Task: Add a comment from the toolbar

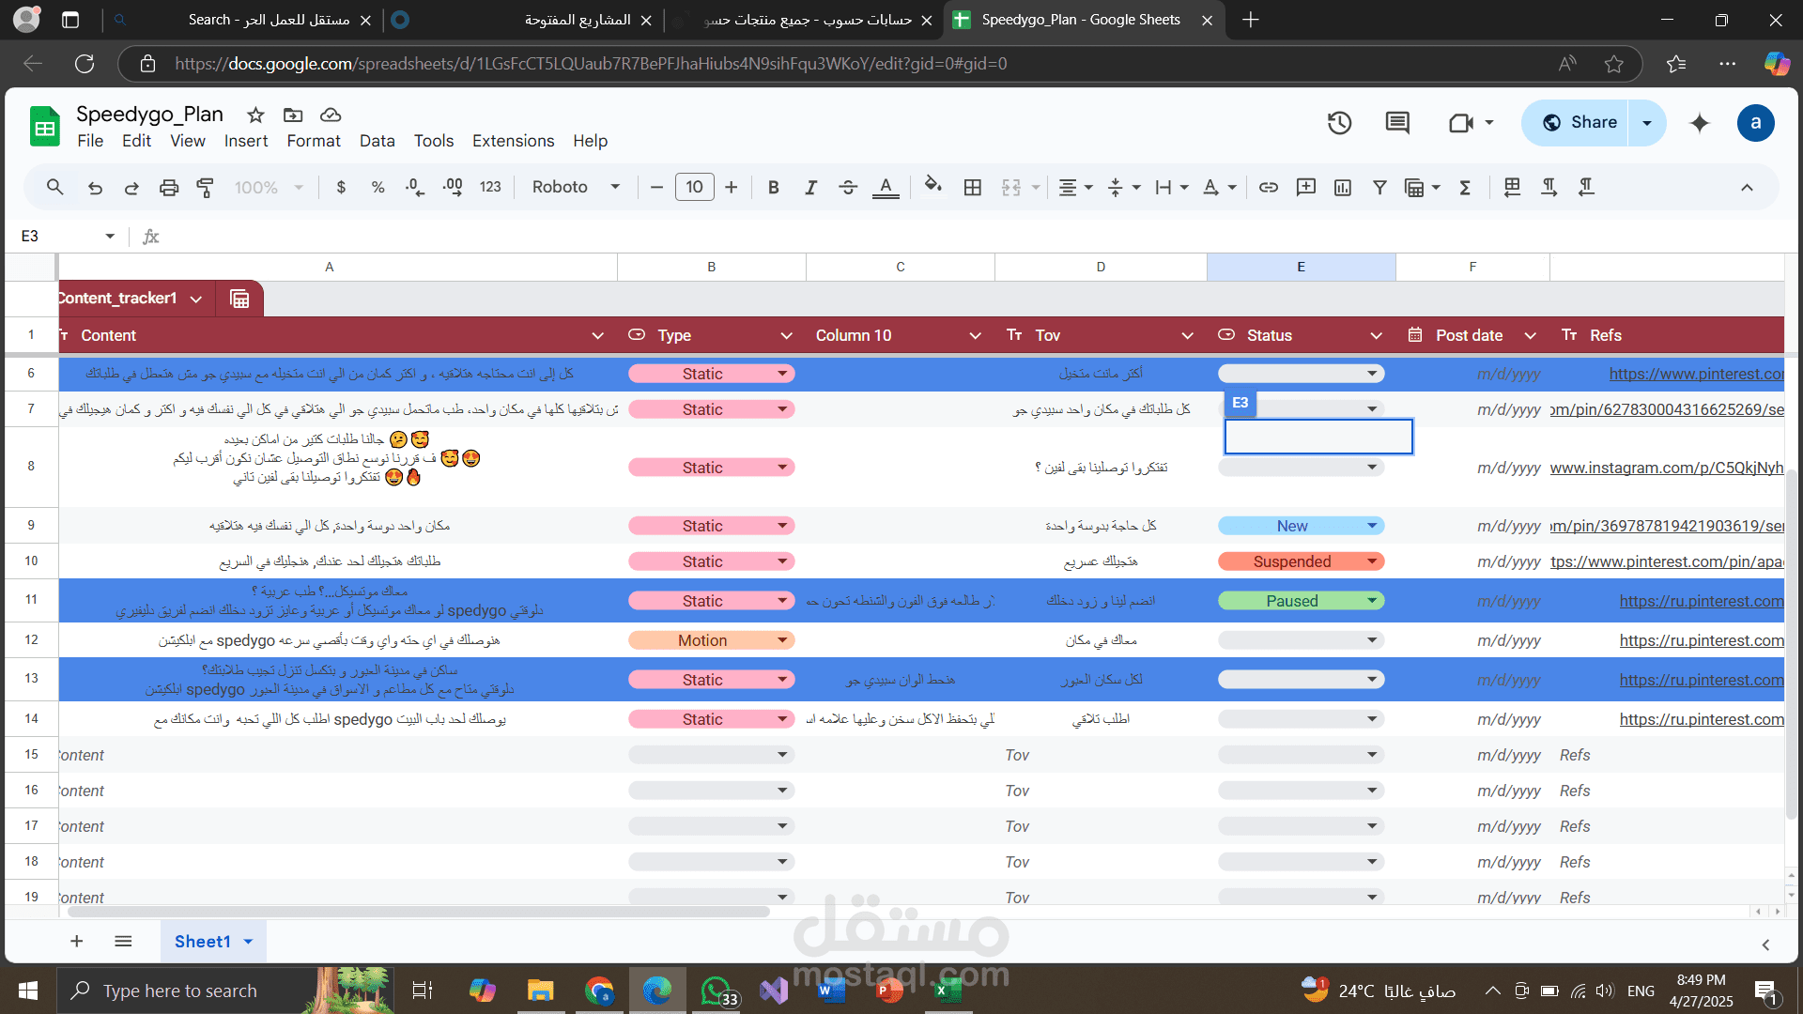Action: pos(1306,187)
